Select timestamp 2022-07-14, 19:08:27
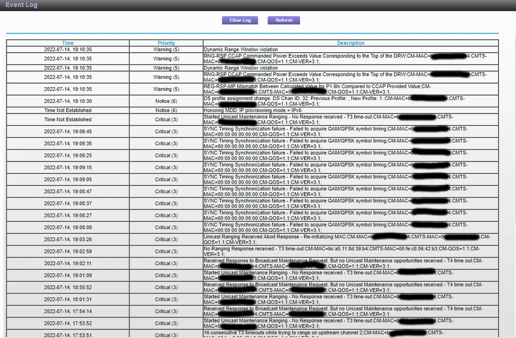This screenshot has height=338, width=516. pyautogui.click(x=68, y=216)
